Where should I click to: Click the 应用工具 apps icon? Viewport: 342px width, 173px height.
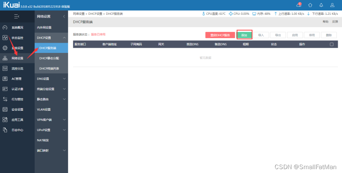pos(5,120)
